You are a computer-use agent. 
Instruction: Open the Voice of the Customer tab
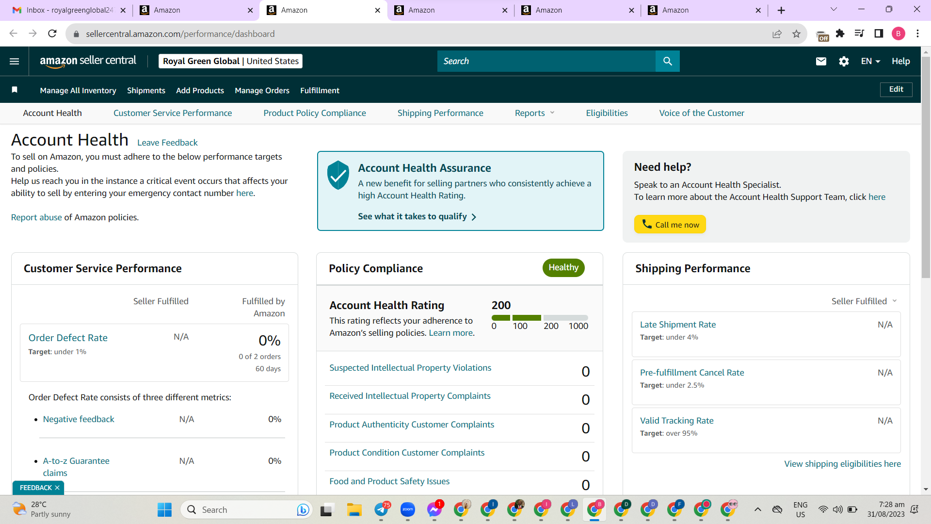[702, 113]
